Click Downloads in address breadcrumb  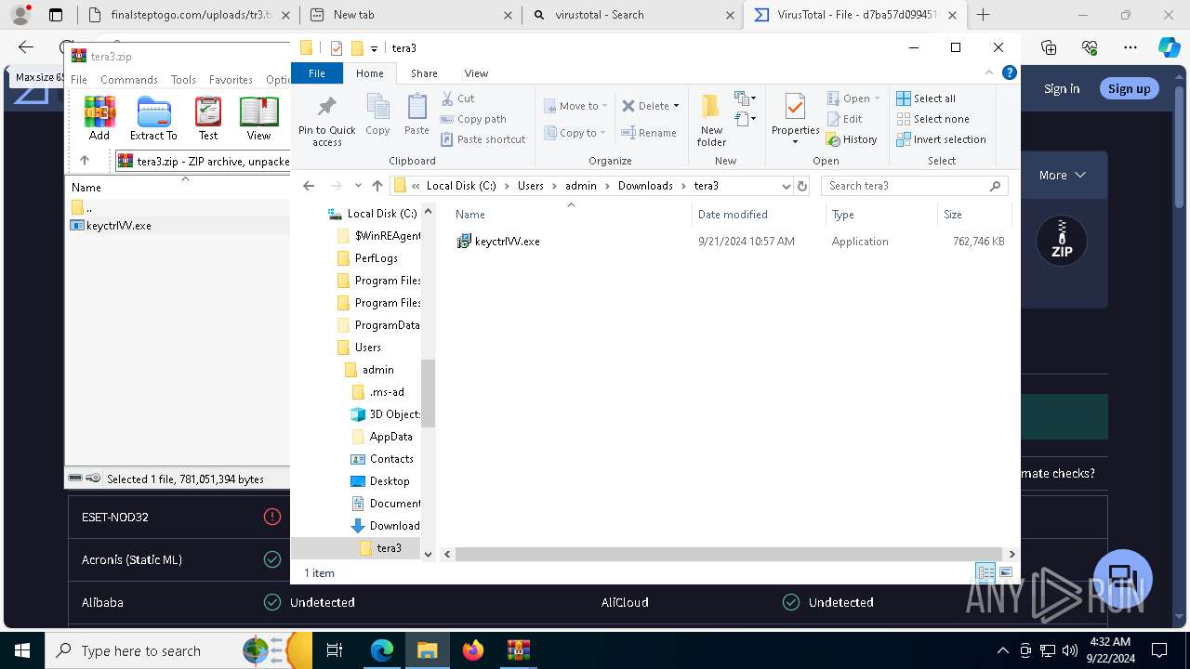[645, 186]
